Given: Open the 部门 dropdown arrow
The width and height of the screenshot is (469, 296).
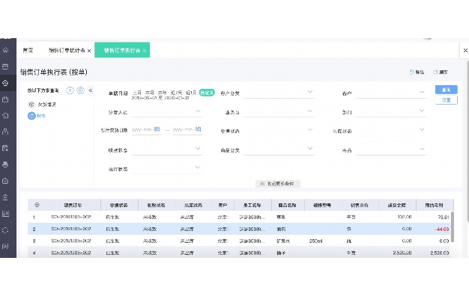Looking at the screenshot, I should [422, 111].
